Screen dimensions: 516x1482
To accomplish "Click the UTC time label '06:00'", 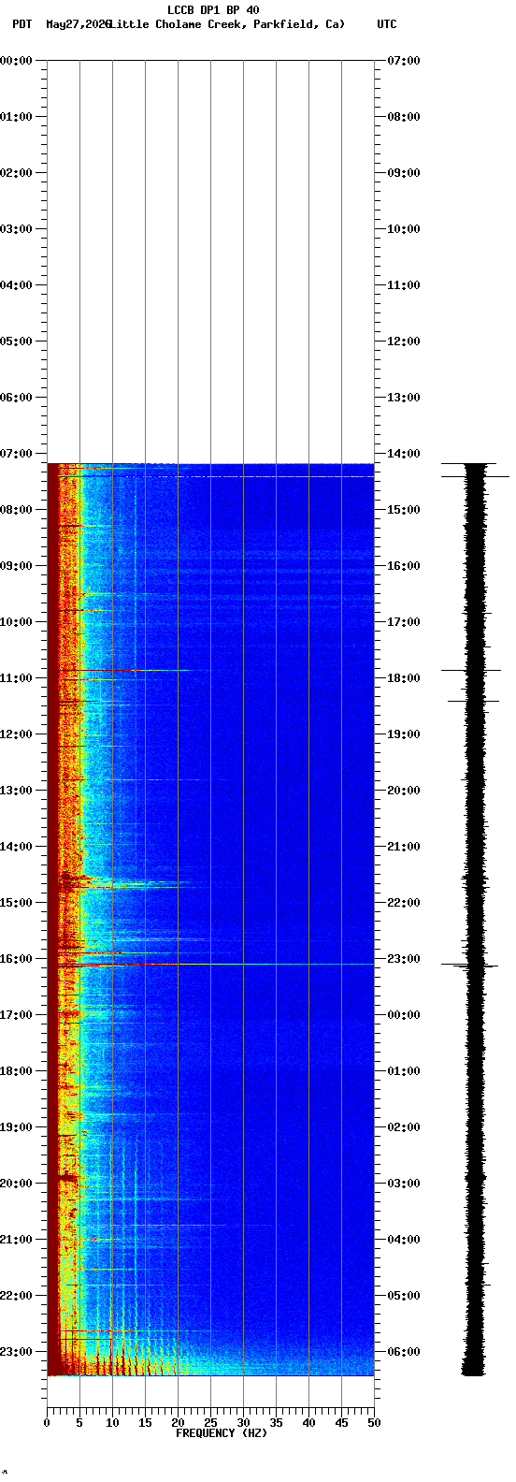I will pos(404,1352).
